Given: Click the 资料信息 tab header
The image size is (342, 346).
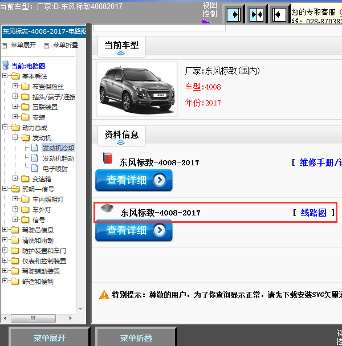Looking at the screenshot, I should (121, 136).
